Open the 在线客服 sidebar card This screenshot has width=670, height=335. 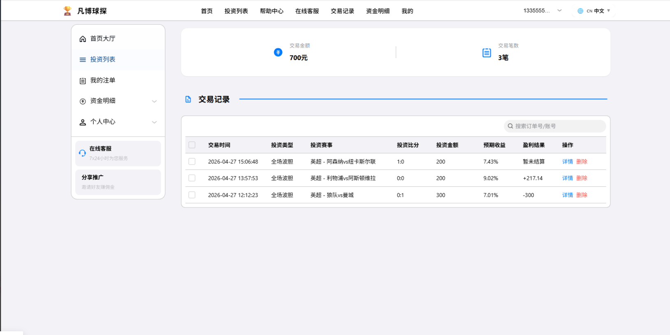(x=118, y=154)
